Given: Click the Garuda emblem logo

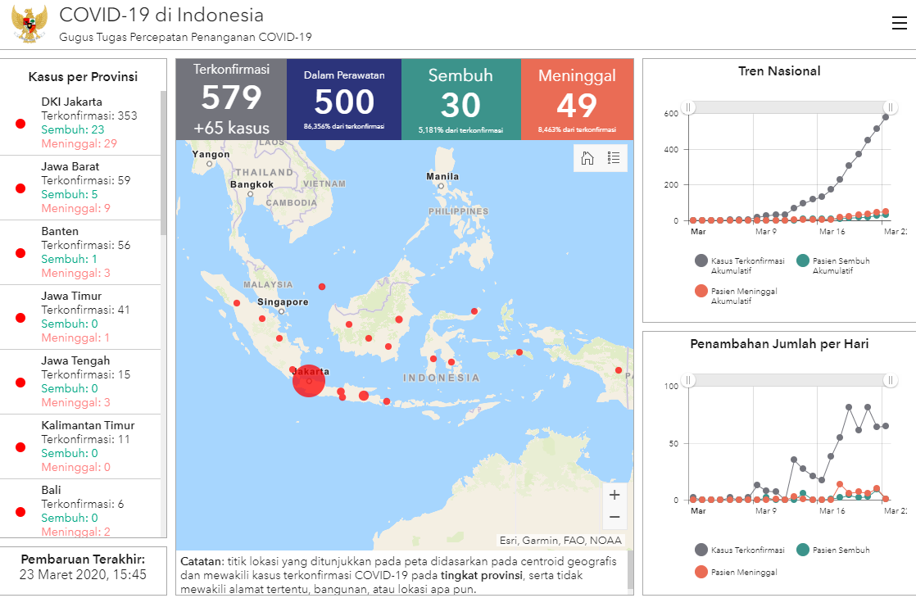Looking at the screenshot, I should pyautogui.click(x=29, y=25).
